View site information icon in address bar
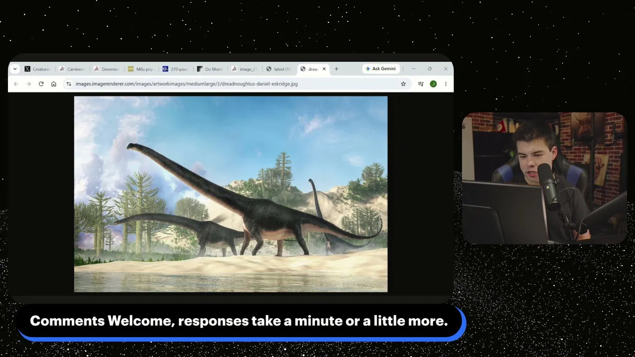Image resolution: width=635 pixels, height=357 pixels. 69,84
